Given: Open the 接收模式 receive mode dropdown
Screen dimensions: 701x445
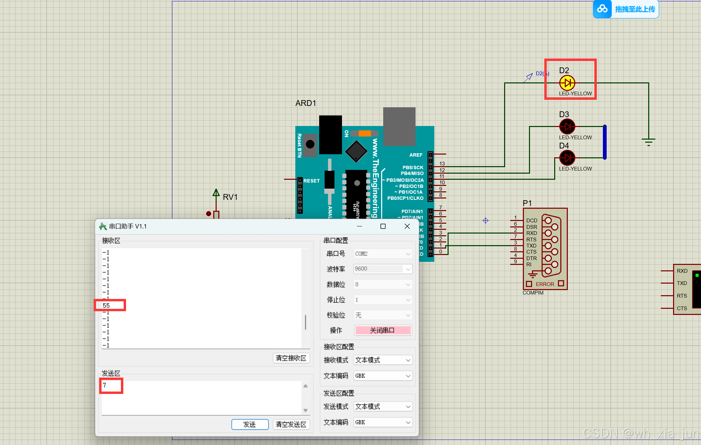Looking at the screenshot, I should tap(383, 360).
